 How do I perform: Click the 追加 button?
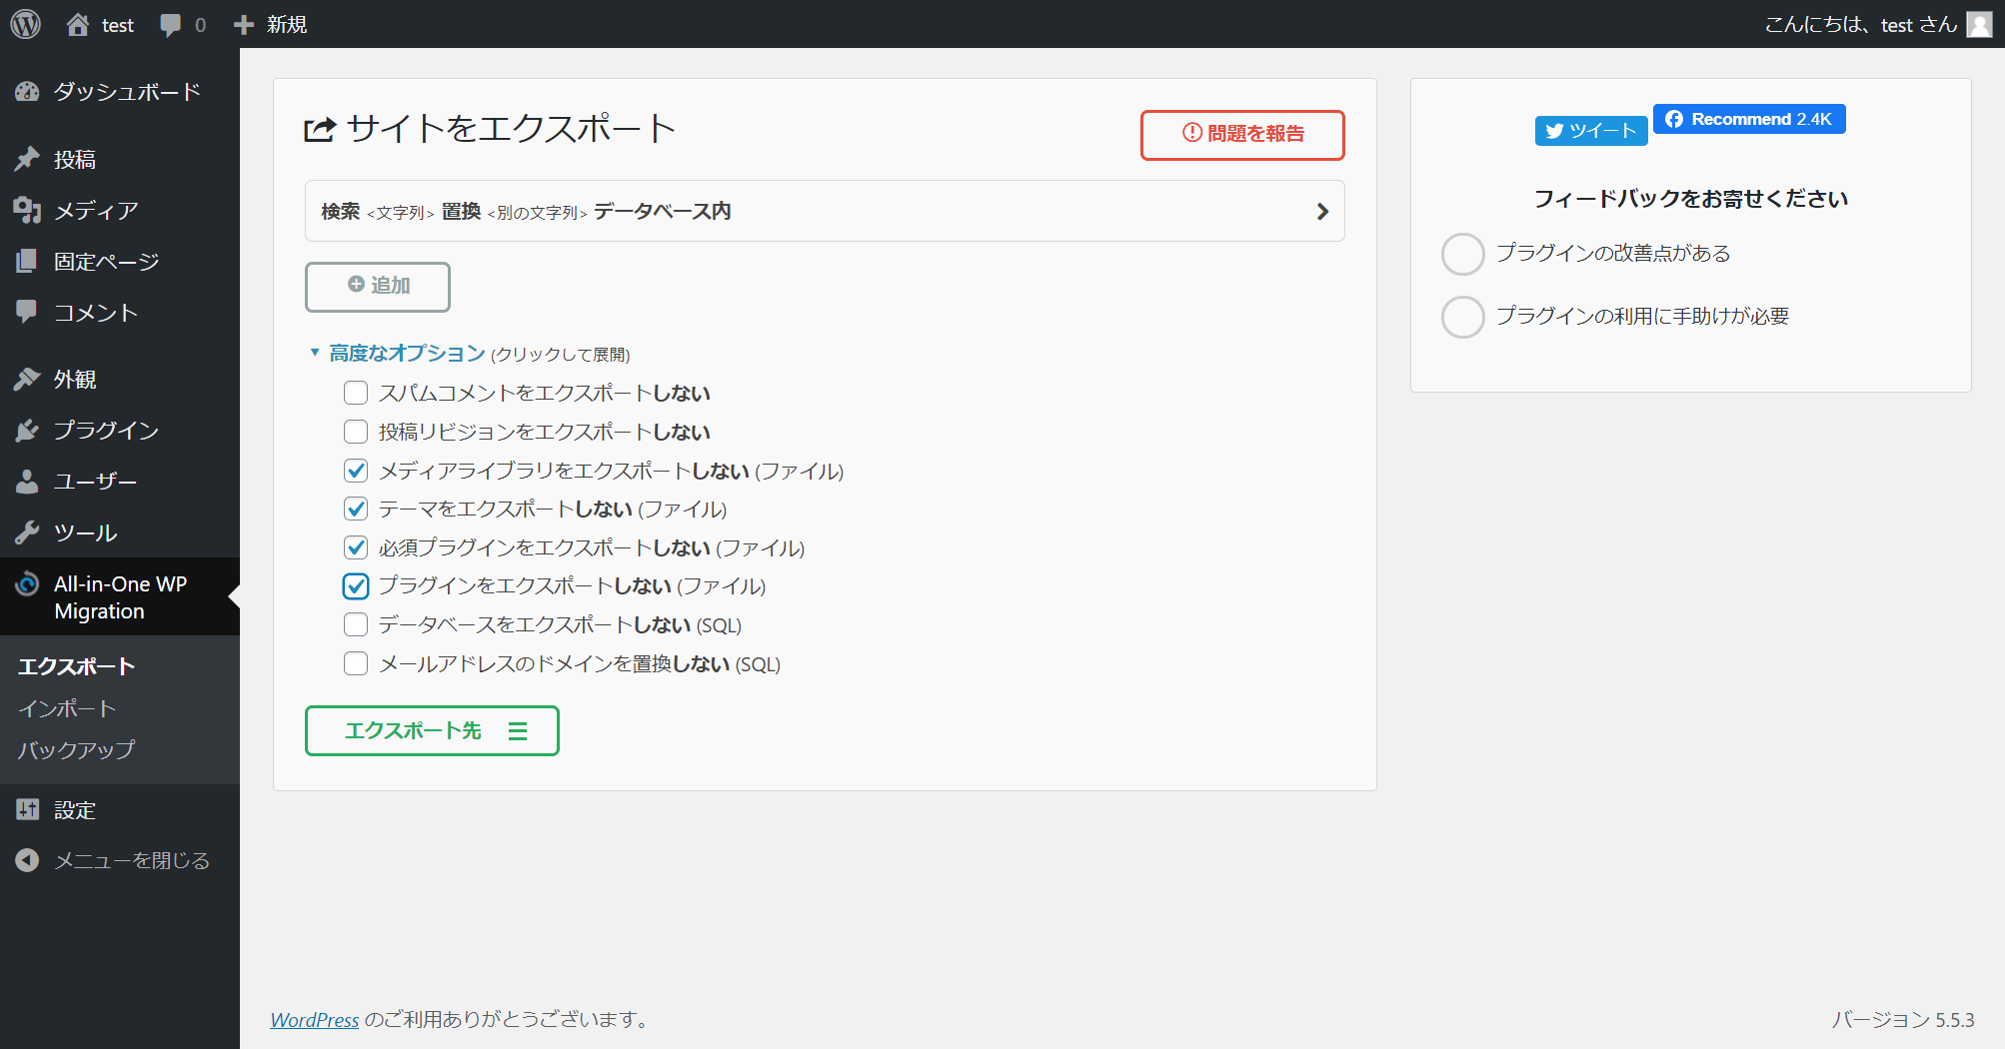coord(377,287)
